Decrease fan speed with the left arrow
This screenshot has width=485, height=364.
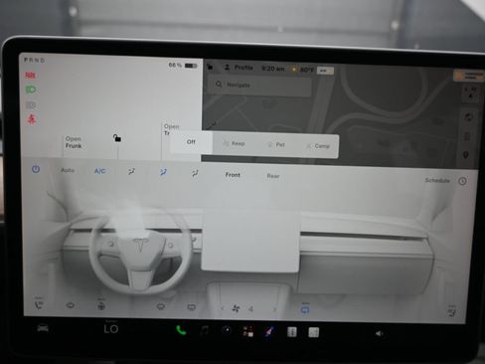click(223, 308)
